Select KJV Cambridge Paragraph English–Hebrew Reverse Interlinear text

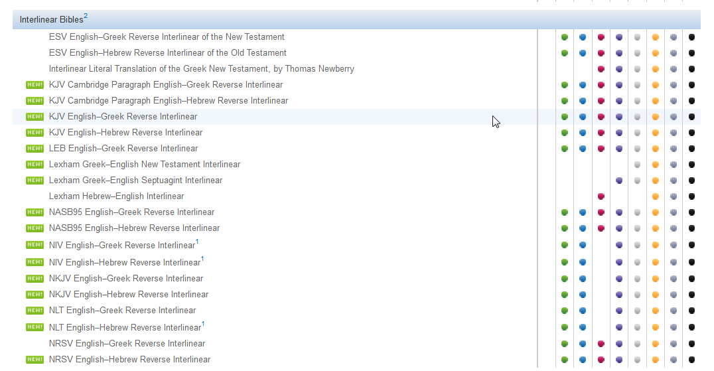click(x=169, y=101)
